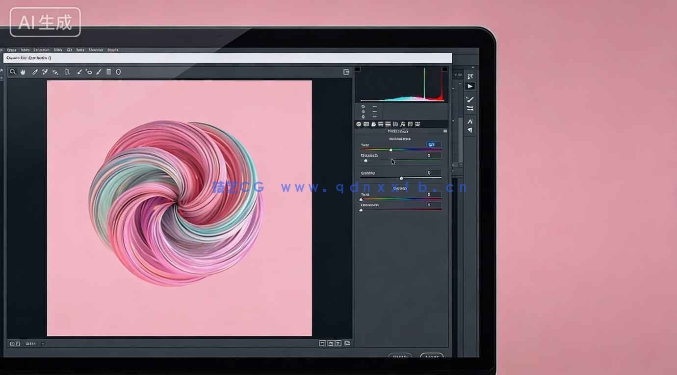Image resolution: width=677 pixels, height=375 pixels.
Task: Click the export icon at toolbar right
Action: tap(346, 72)
